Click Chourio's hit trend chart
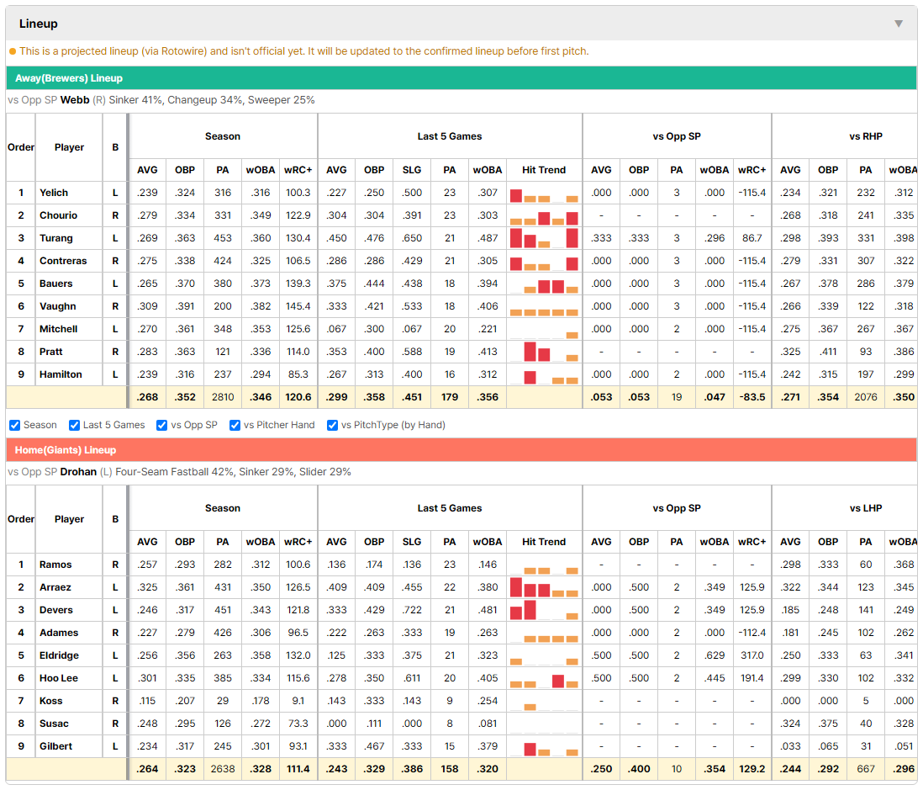 point(544,215)
